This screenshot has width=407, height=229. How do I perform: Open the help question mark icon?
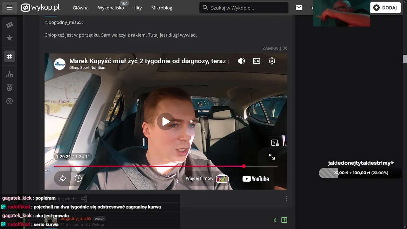pos(10,101)
